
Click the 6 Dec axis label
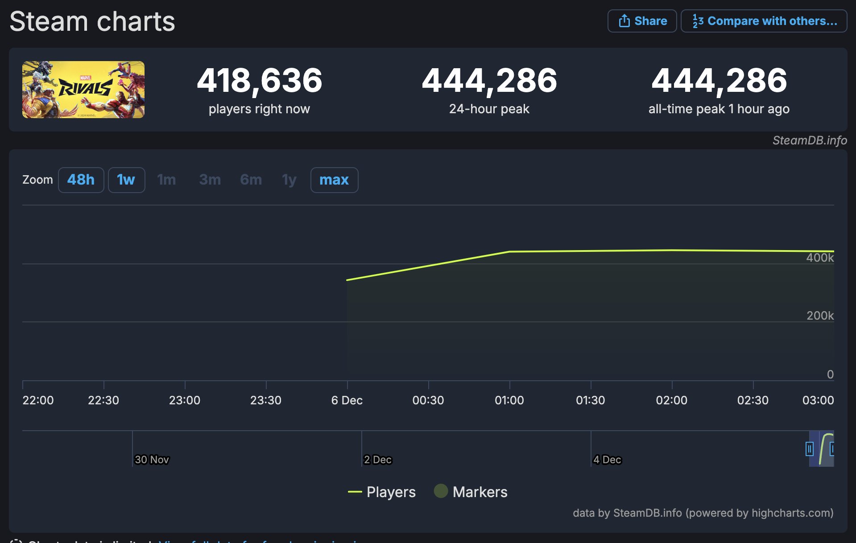[x=347, y=400]
